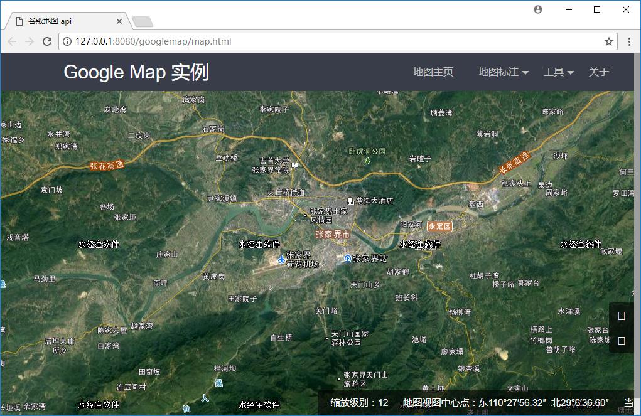Open a new browser tab

[x=143, y=22]
